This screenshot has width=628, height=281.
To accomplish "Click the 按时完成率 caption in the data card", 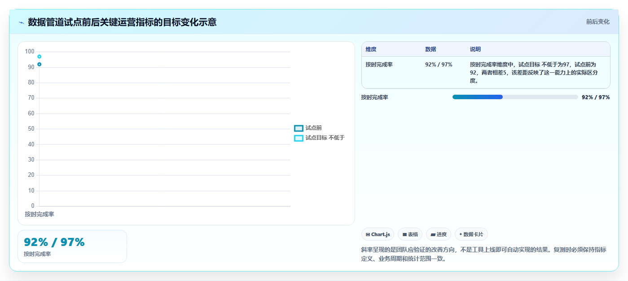I will pos(37,254).
